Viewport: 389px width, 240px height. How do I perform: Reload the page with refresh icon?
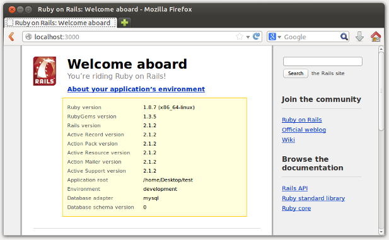pyautogui.click(x=256, y=37)
